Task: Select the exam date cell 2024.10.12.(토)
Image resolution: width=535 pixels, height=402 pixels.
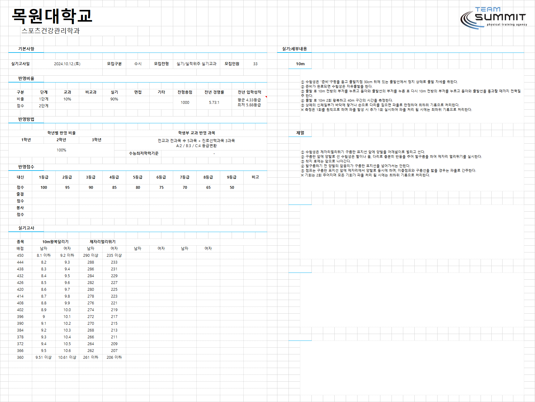Action: click(67, 64)
